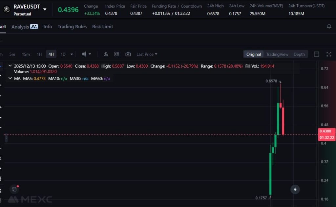Click the red current price label 0.4388
This screenshot has height=207, width=336.
[327, 131]
